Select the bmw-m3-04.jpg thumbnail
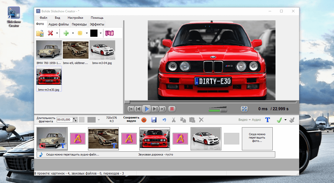 102,50
